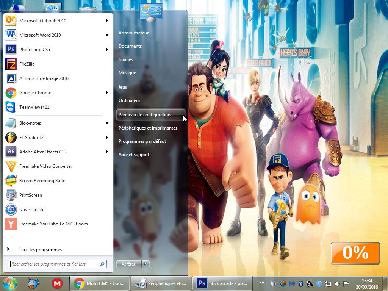This screenshot has width=388, height=291.
Task: Open the Malwarebytes tray icon
Action: (x=292, y=283)
